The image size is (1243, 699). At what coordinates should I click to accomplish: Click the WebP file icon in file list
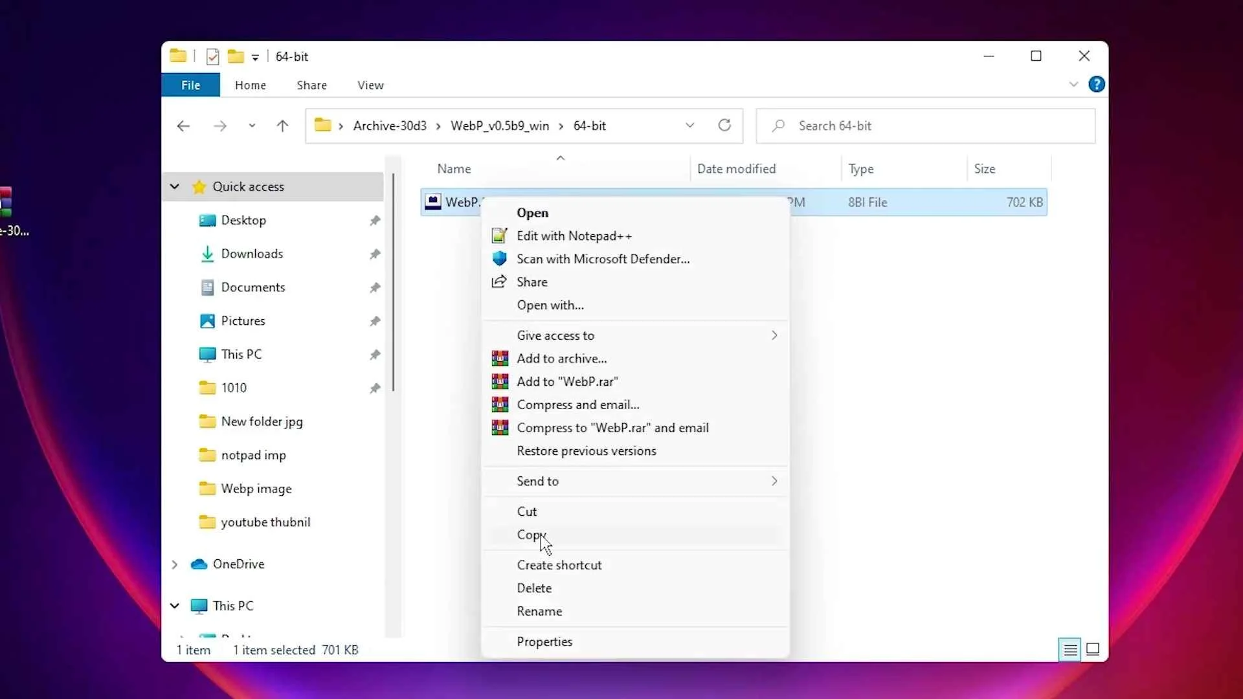pyautogui.click(x=432, y=202)
